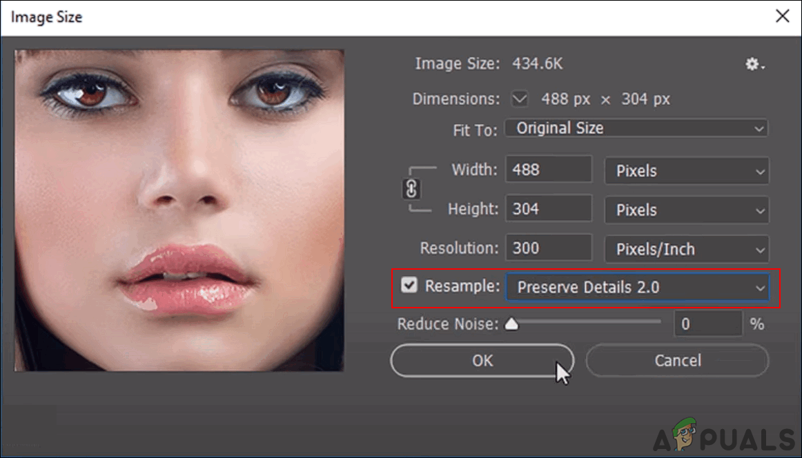
Task: Click the Dimensions unit dropdown arrow icon
Action: coord(519,99)
